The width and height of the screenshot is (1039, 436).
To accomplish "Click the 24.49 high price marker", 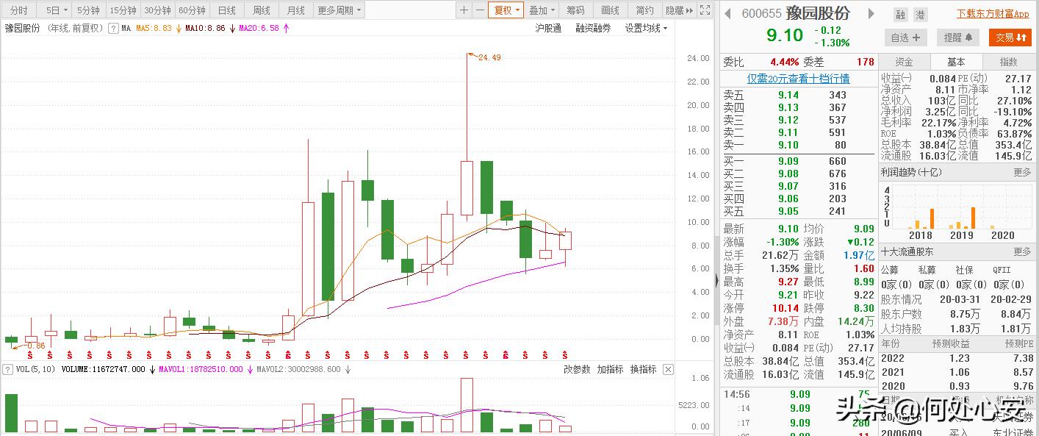I will [489, 57].
